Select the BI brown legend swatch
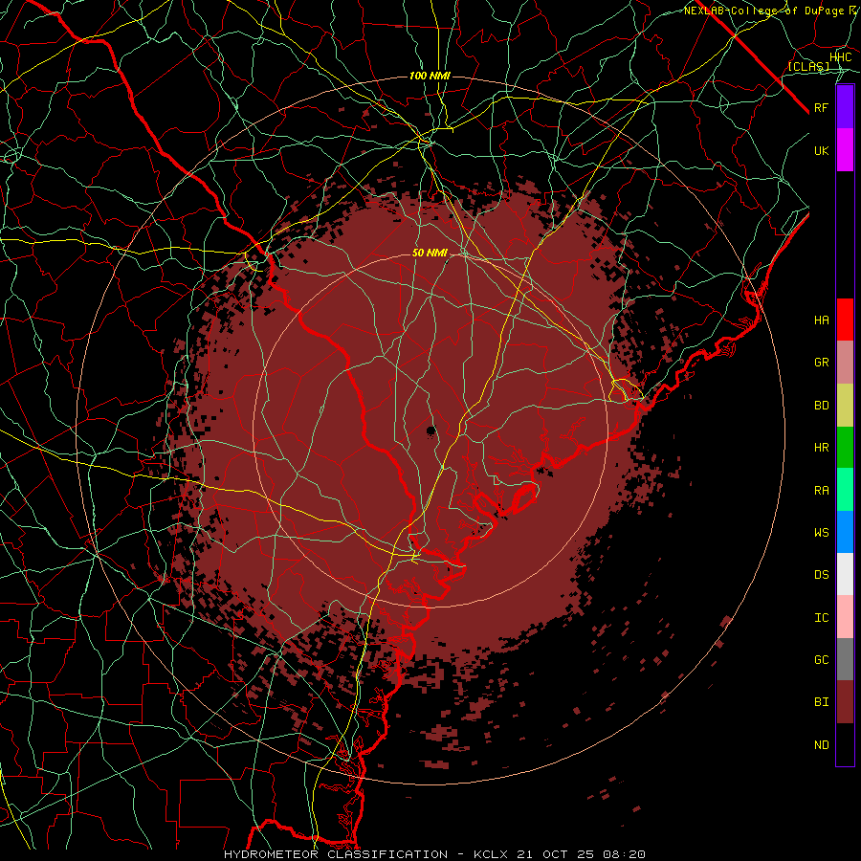Viewport: 861px width, 861px height. tap(845, 702)
